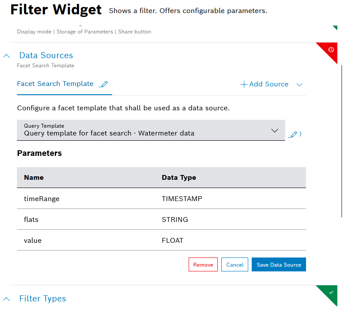Click the red error indicator on Data Sources
The image size is (343, 317).
pyautogui.click(x=331, y=50)
